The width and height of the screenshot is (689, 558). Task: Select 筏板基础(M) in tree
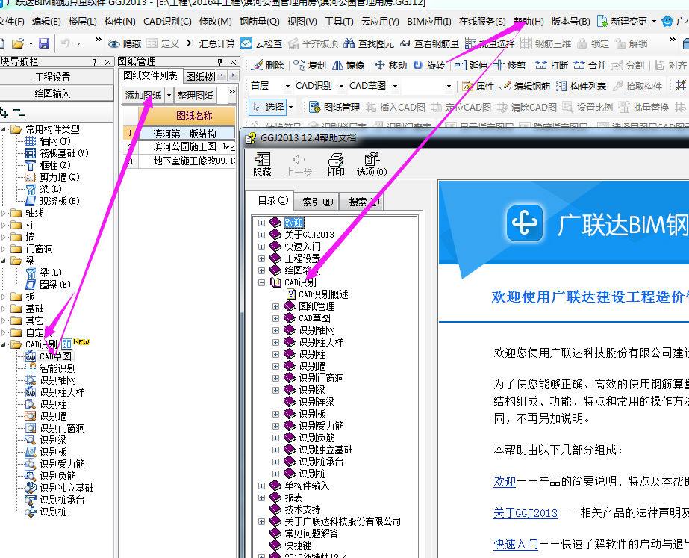pos(64,153)
